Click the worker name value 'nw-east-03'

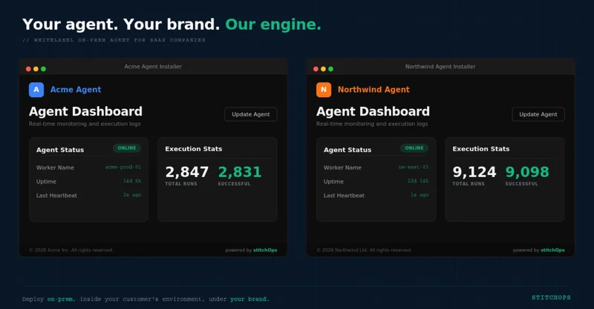pos(414,167)
